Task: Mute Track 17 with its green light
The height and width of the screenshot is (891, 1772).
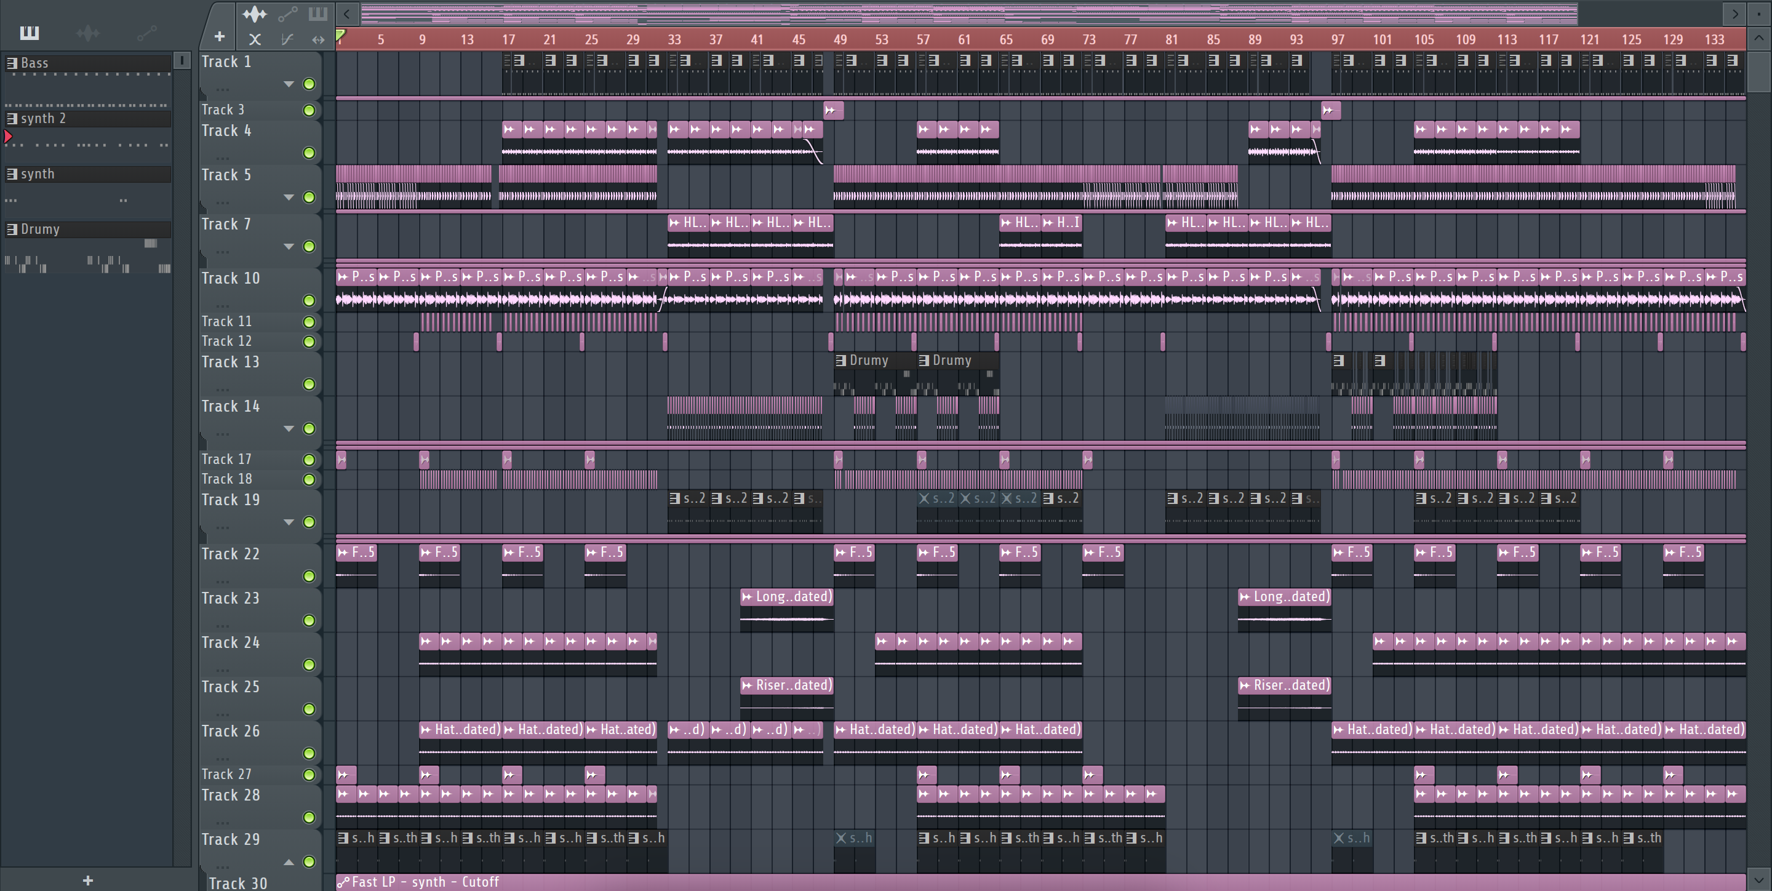Action: coord(309,460)
